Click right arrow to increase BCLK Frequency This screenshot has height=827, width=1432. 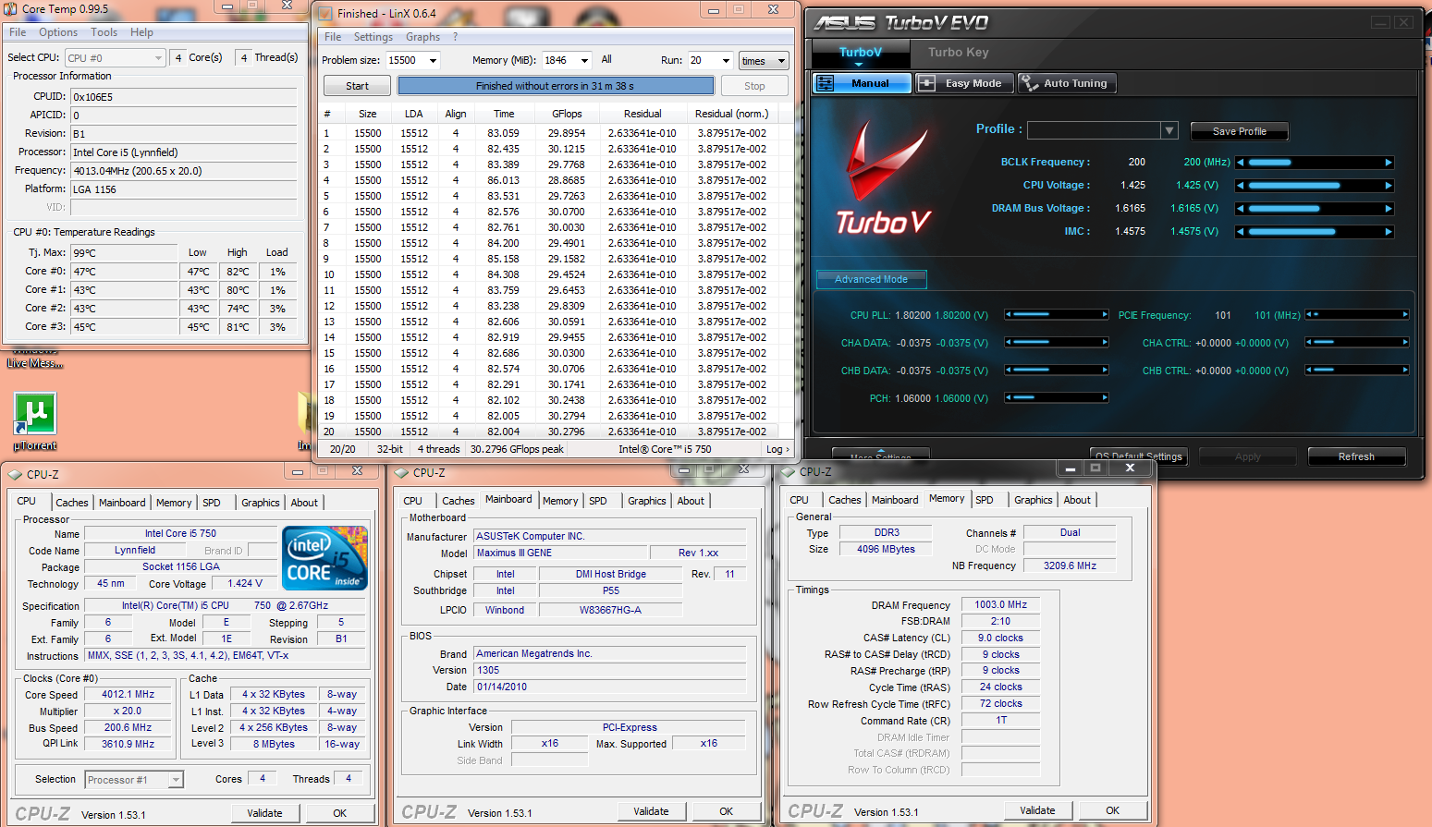(1388, 163)
